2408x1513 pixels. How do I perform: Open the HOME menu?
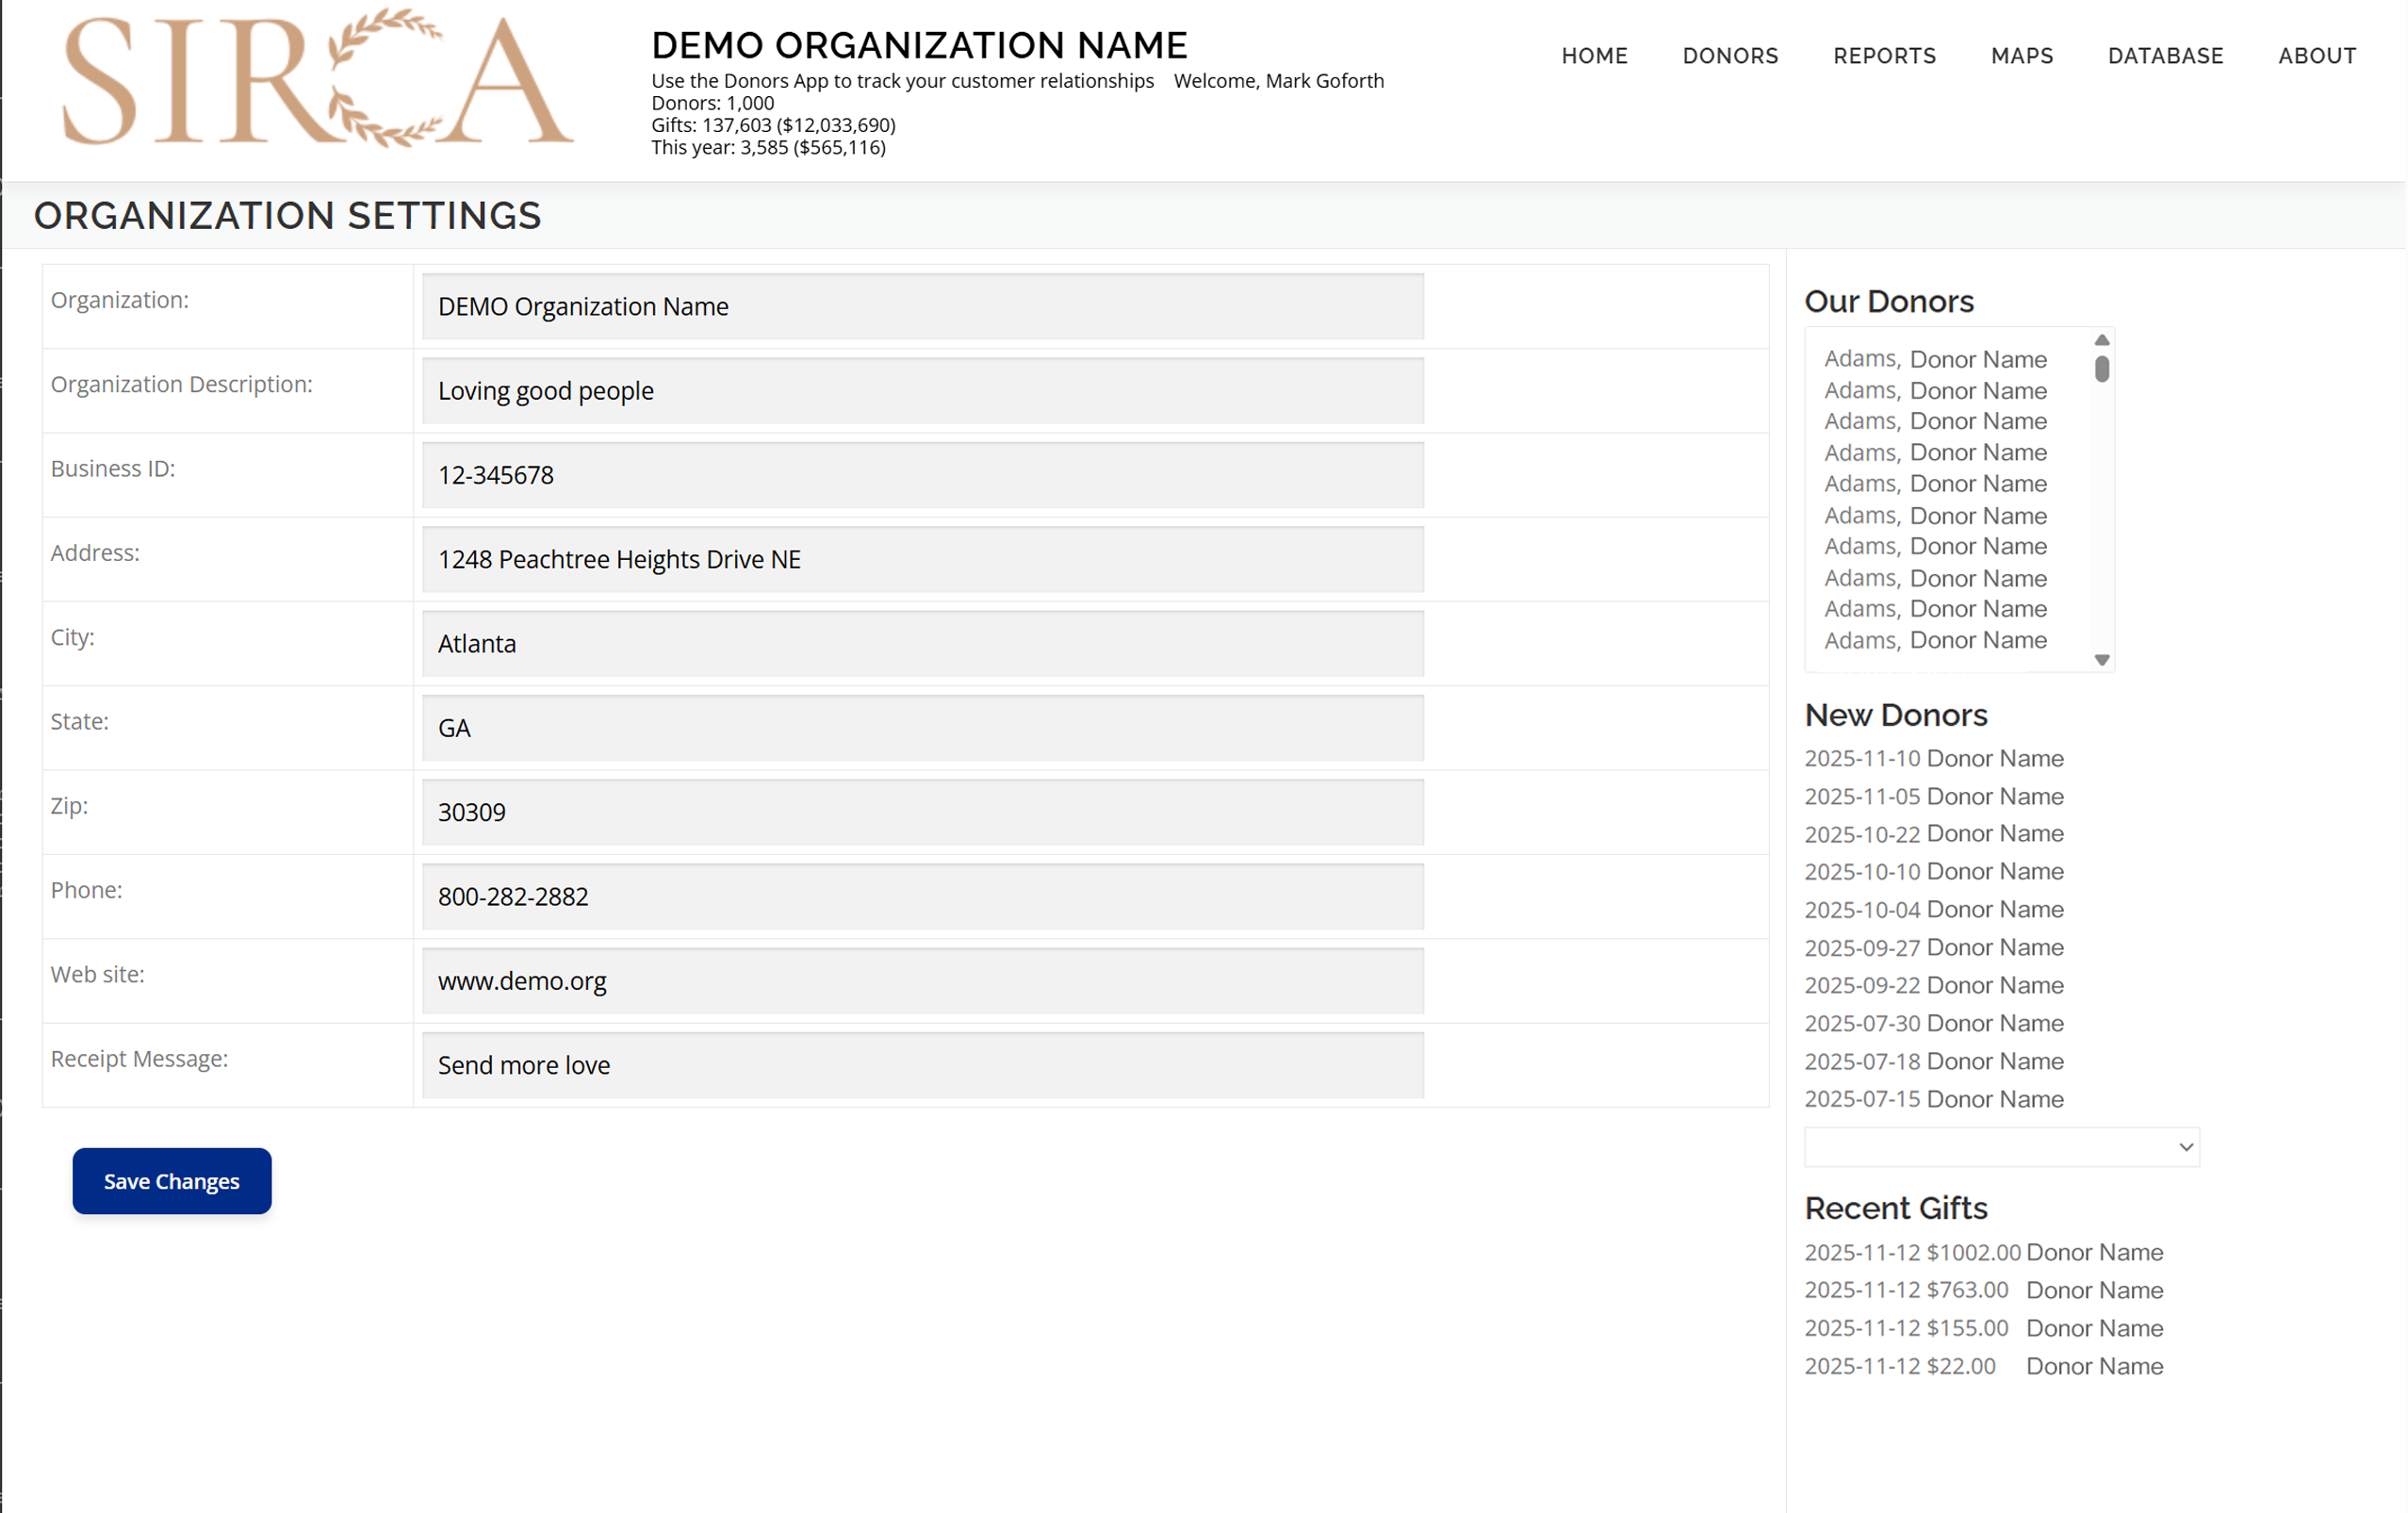(1594, 56)
